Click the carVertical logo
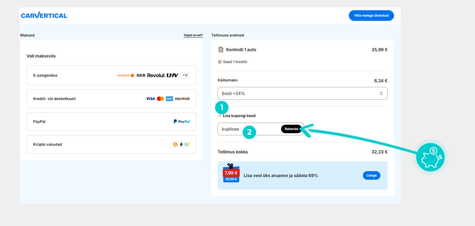Screen dimensions: 475x226 pos(44,16)
